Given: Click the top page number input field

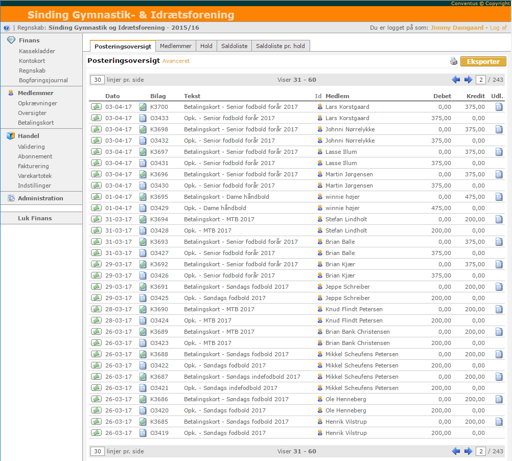Looking at the screenshot, I should [481, 80].
